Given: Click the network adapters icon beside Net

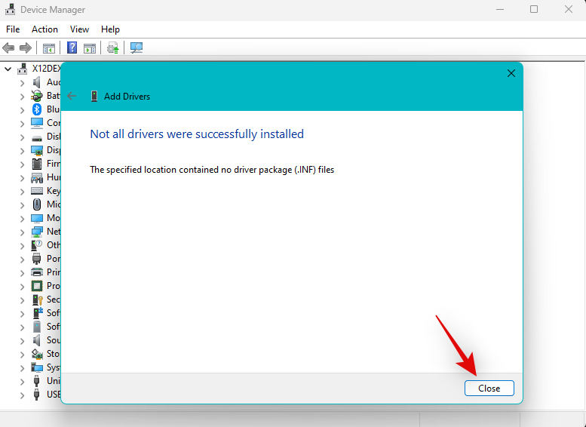Looking at the screenshot, I should (37, 232).
